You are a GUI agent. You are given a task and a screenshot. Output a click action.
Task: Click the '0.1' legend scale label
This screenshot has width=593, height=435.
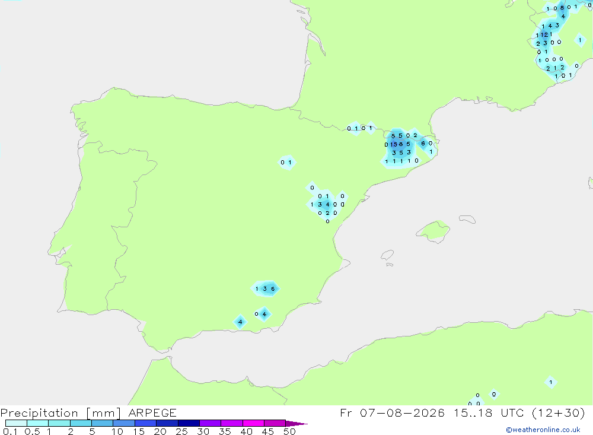click(x=10, y=431)
